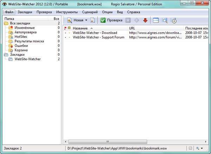Click the scheduled check clock icon
This screenshot has height=154, width=211.
174,21
